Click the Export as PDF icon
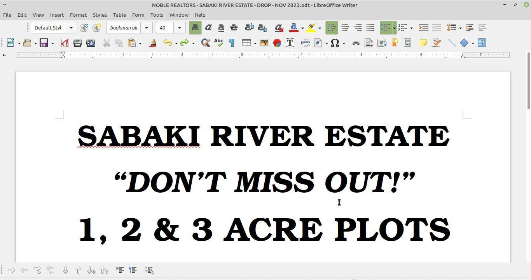The width and height of the screenshot is (531, 280). pos(65,43)
